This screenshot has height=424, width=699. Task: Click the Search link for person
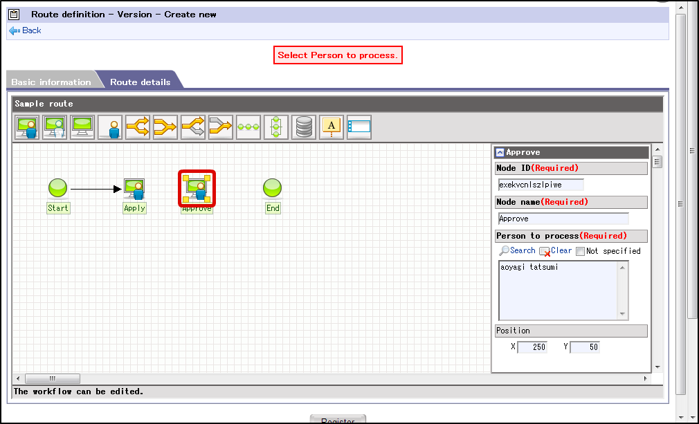[523, 250]
